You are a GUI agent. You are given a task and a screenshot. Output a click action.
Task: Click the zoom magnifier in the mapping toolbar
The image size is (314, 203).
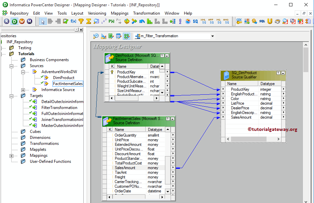tap(96, 36)
